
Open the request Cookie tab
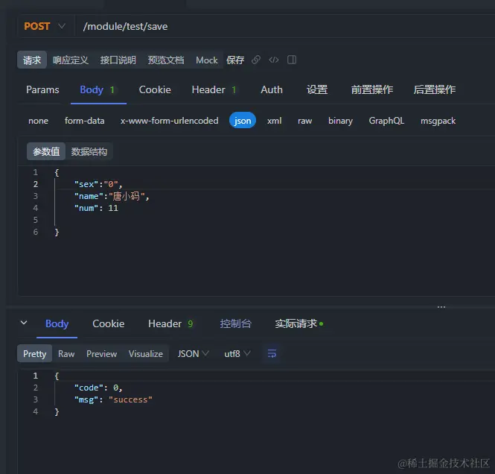click(x=155, y=89)
